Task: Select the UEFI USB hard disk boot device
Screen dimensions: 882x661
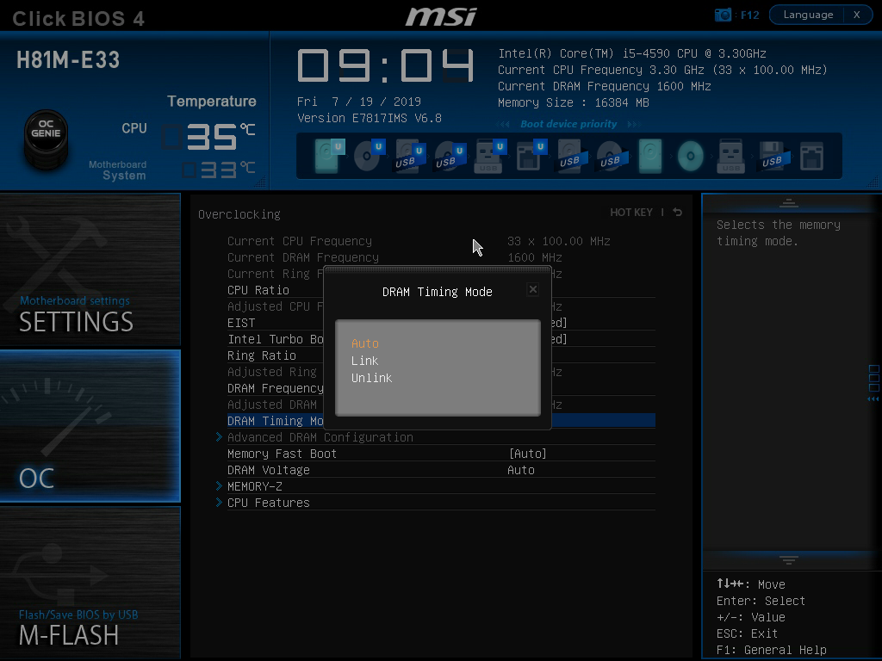Action: tap(409, 156)
